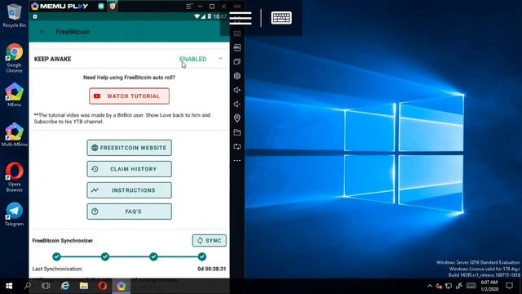The width and height of the screenshot is (522, 294).
Task: Open Task View in the taskbar
Action: (x=46, y=286)
